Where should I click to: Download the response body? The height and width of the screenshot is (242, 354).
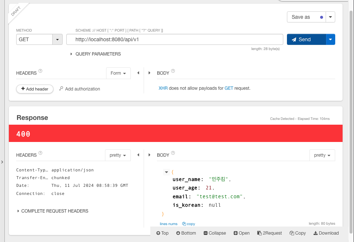(x=326, y=233)
